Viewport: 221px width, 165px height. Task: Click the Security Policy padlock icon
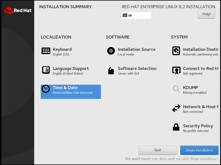(176, 127)
